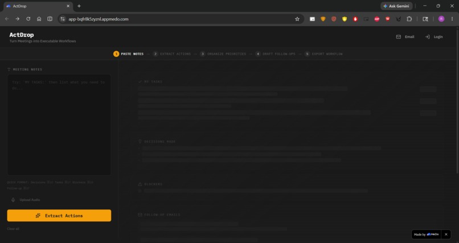The image size is (459, 243).
Task: Click the sparkle icon on Extract Actions
Action: click(38, 216)
